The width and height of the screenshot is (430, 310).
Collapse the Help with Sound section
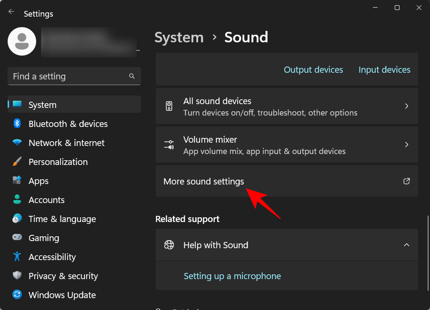(406, 245)
